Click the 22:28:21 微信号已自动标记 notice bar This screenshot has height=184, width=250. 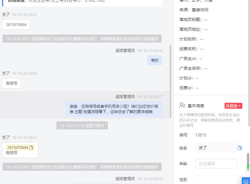tap(82, 167)
